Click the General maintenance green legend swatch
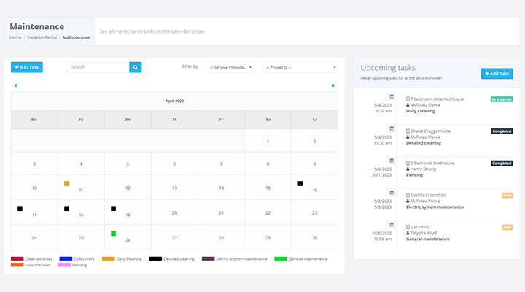Screen dimensions: 525x292 (x=281, y=258)
